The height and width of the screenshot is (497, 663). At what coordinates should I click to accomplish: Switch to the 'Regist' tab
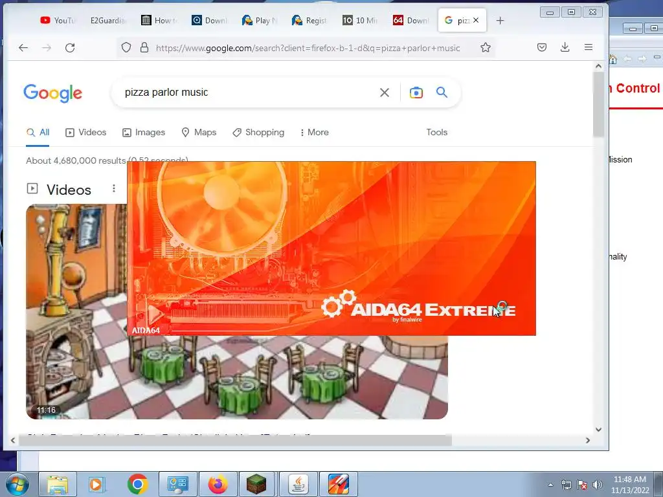(x=309, y=20)
